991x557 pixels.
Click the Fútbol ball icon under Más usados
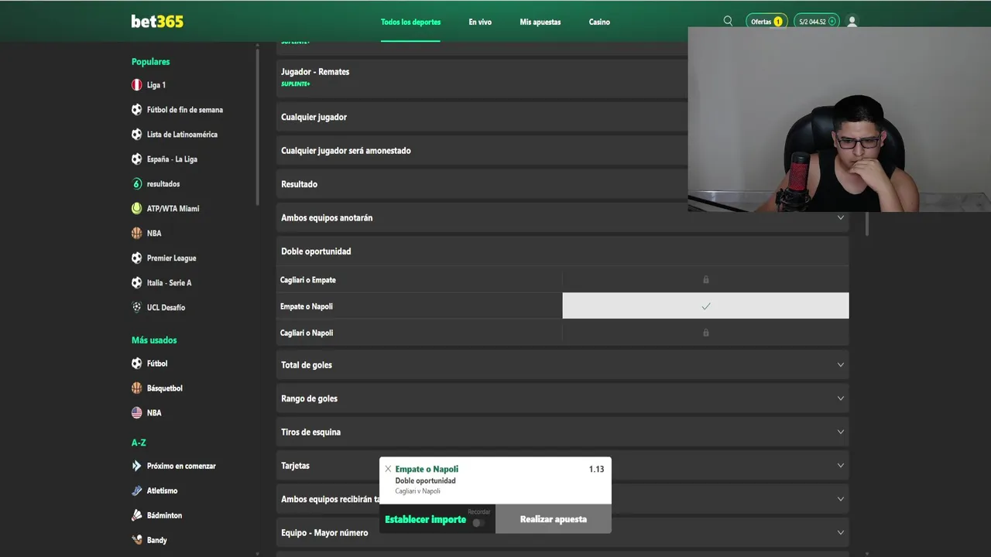137,364
